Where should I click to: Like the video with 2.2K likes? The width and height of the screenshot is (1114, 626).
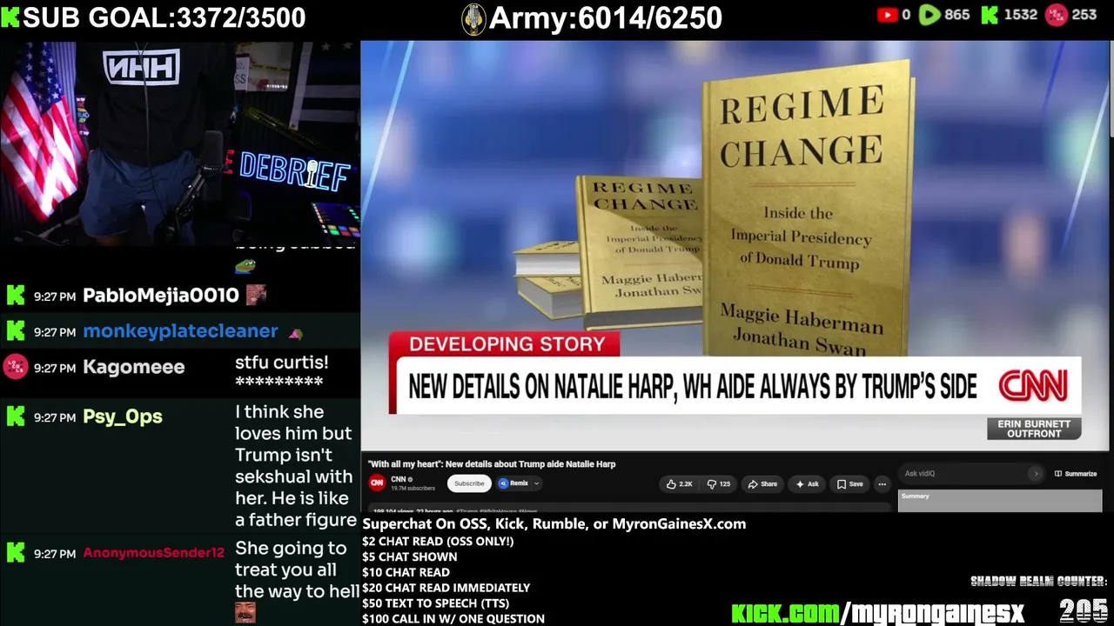[x=680, y=484]
